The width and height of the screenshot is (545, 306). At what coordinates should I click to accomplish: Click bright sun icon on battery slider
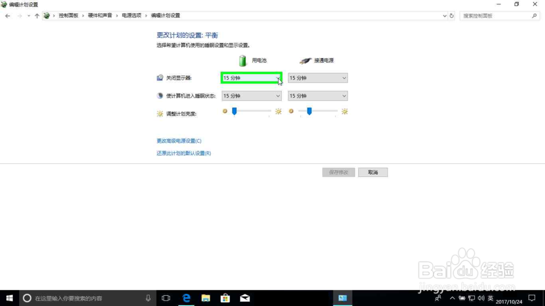(x=278, y=111)
